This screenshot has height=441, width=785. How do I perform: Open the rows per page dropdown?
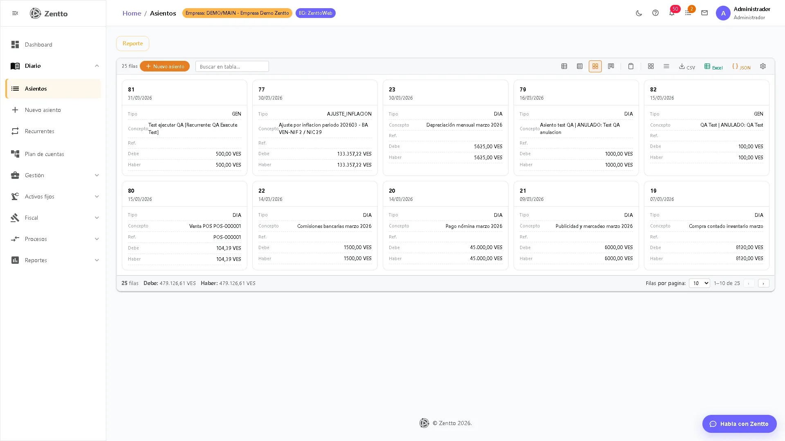699,283
